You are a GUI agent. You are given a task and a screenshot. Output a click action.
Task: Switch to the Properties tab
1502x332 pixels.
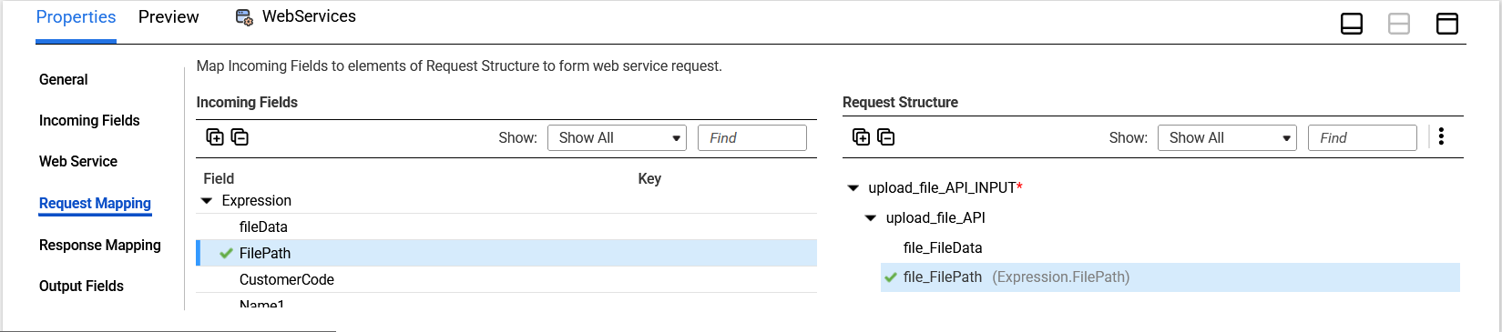click(x=76, y=17)
